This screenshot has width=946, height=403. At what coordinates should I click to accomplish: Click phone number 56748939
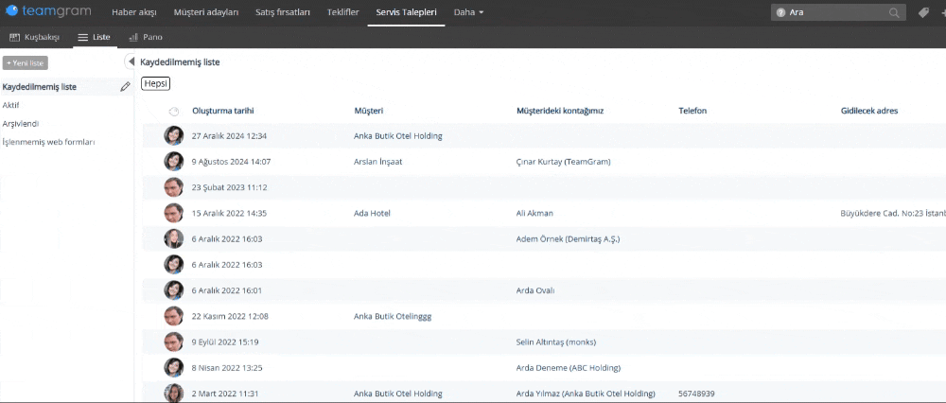[696, 394]
